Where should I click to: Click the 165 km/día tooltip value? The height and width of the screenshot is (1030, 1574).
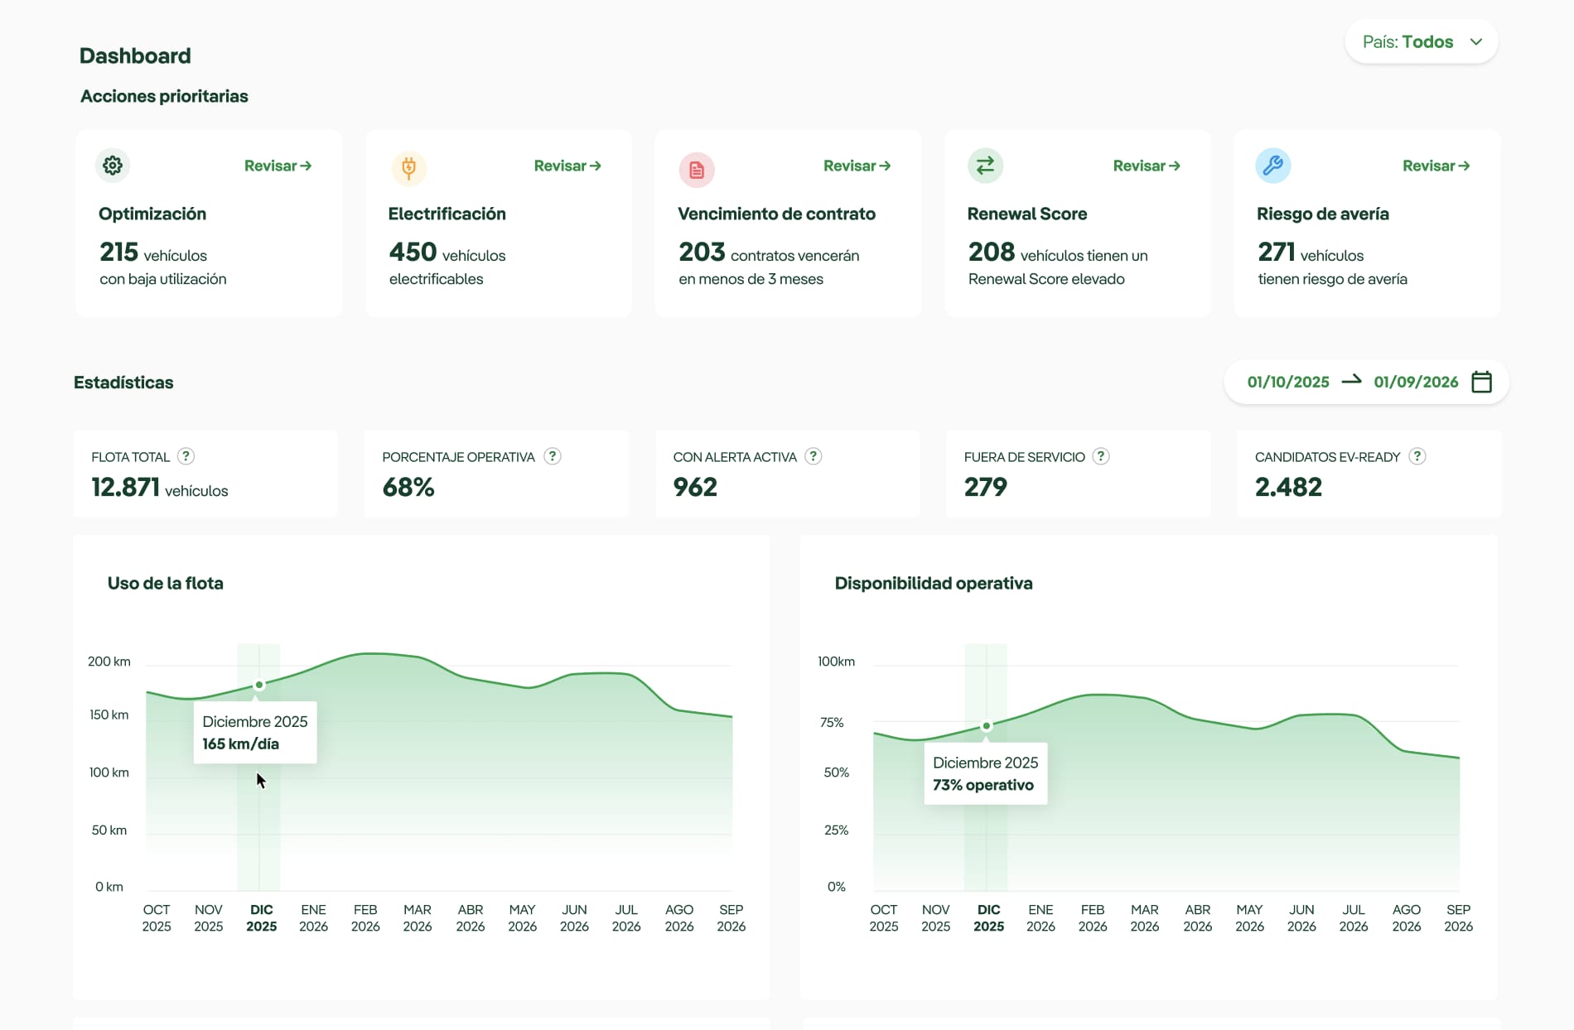240,744
